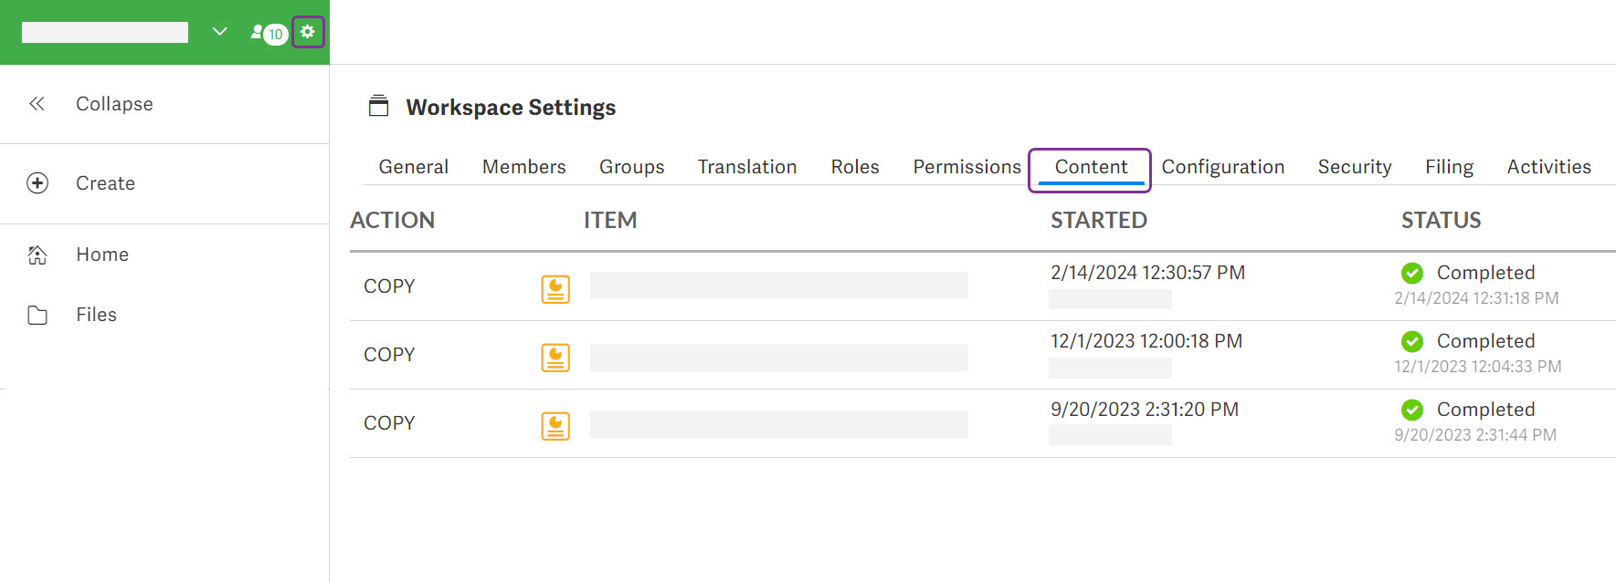Click Completed status in 9/20/2023 row
Viewport: 1616px width, 582px height.
1486,410
